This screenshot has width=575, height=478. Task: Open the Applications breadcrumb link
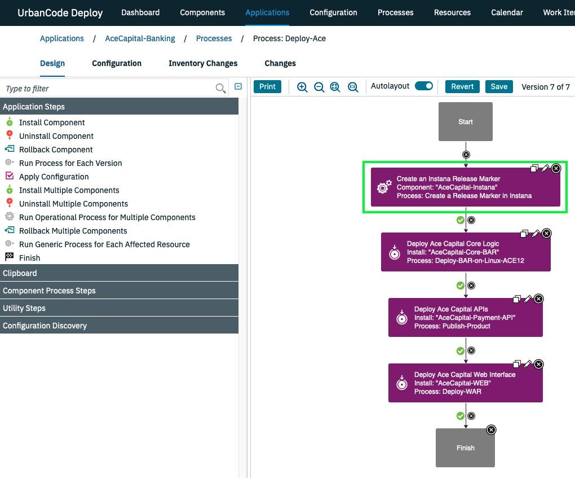pyautogui.click(x=61, y=38)
